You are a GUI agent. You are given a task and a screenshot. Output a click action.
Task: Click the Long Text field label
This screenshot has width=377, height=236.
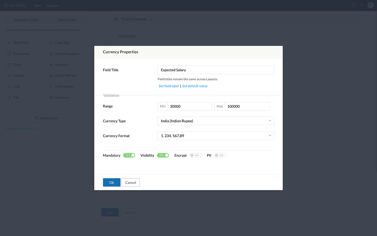[x=62, y=43]
